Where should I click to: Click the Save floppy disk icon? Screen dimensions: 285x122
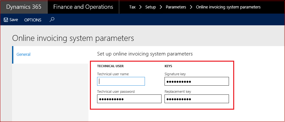(x=6, y=20)
